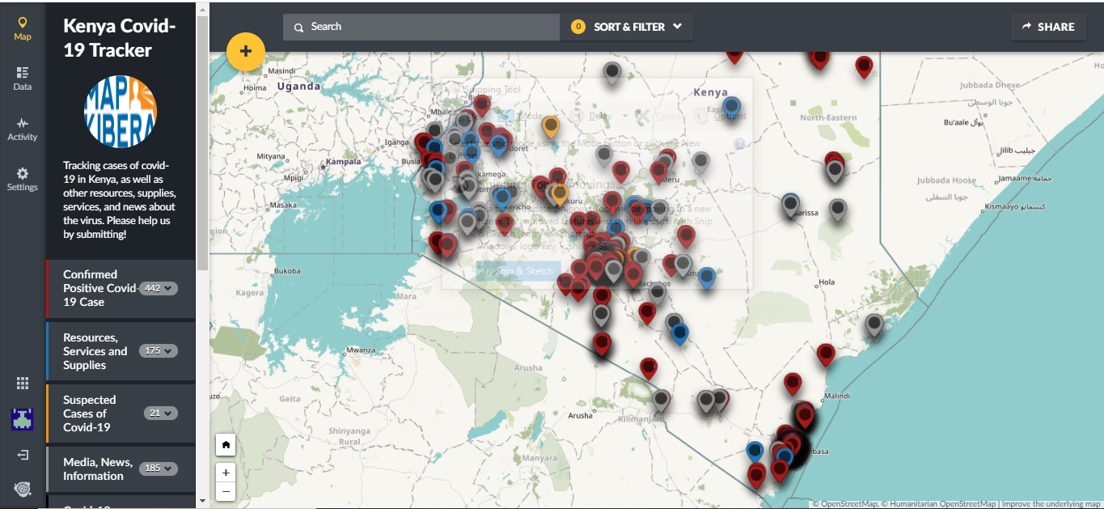
Task: Open the Activity view
Action: tap(23, 129)
